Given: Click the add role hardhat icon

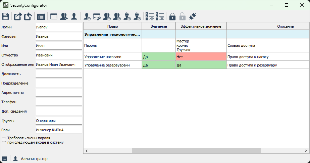Looking at the screenshot, I should pos(127,16).
